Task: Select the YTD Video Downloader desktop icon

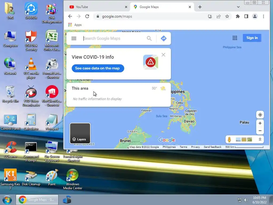Action: click(x=31, y=96)
